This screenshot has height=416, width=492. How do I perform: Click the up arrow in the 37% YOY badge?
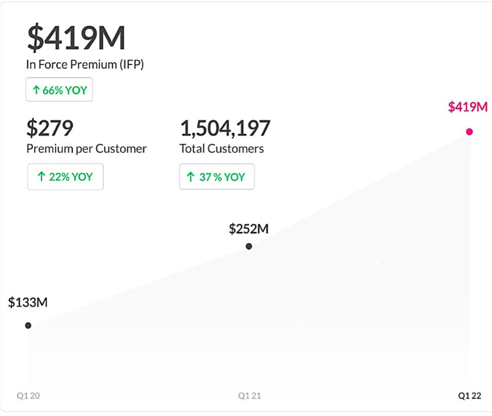click(191, 177)
